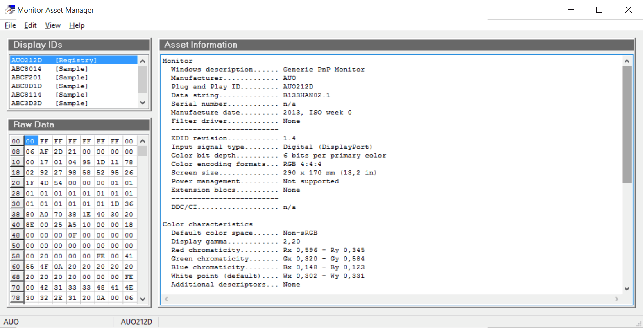Select the ABC3D3D sample display ID

pyautogui.click(x=74, y=103)
